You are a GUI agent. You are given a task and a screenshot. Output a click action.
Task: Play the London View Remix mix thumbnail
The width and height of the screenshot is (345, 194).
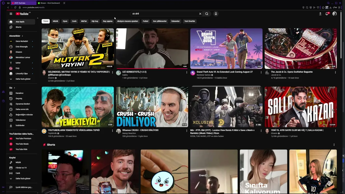click(x=226, y=107)
